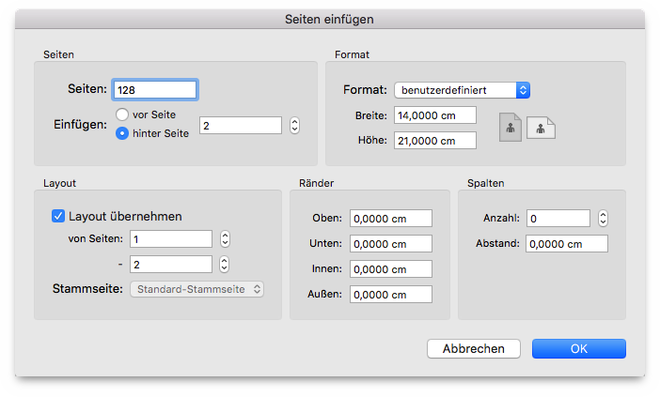Select landscape page orientation icon
Screen dimensions: 660x397
pyautogui.click(x=541, y=128)
